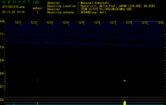Click the cyan intensity spike before 1211
The width and height of the screenshot is (166, 105).
click(14, 104)
